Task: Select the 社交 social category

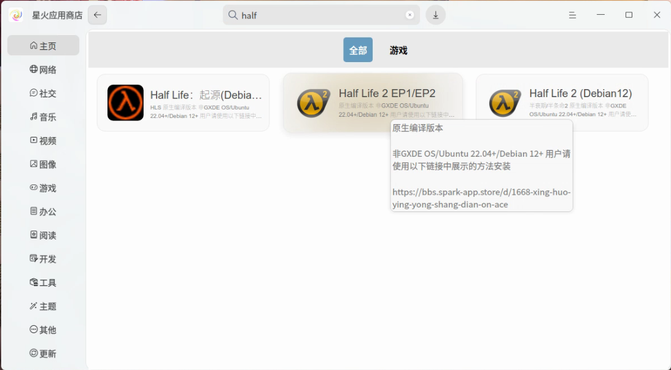Action: tap(43, 93)
